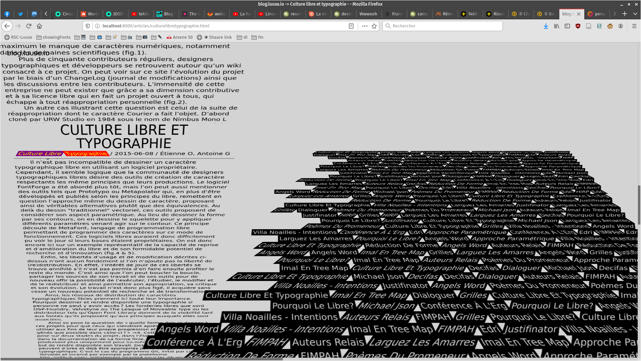Click the tracking protection shield icon
641x361 pixels.
(x=88, y=26)
